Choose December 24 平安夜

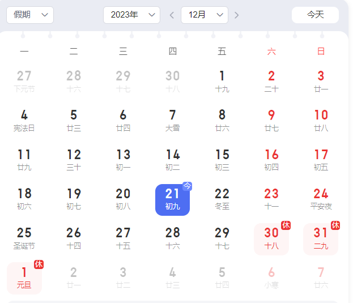coord(321,199)
